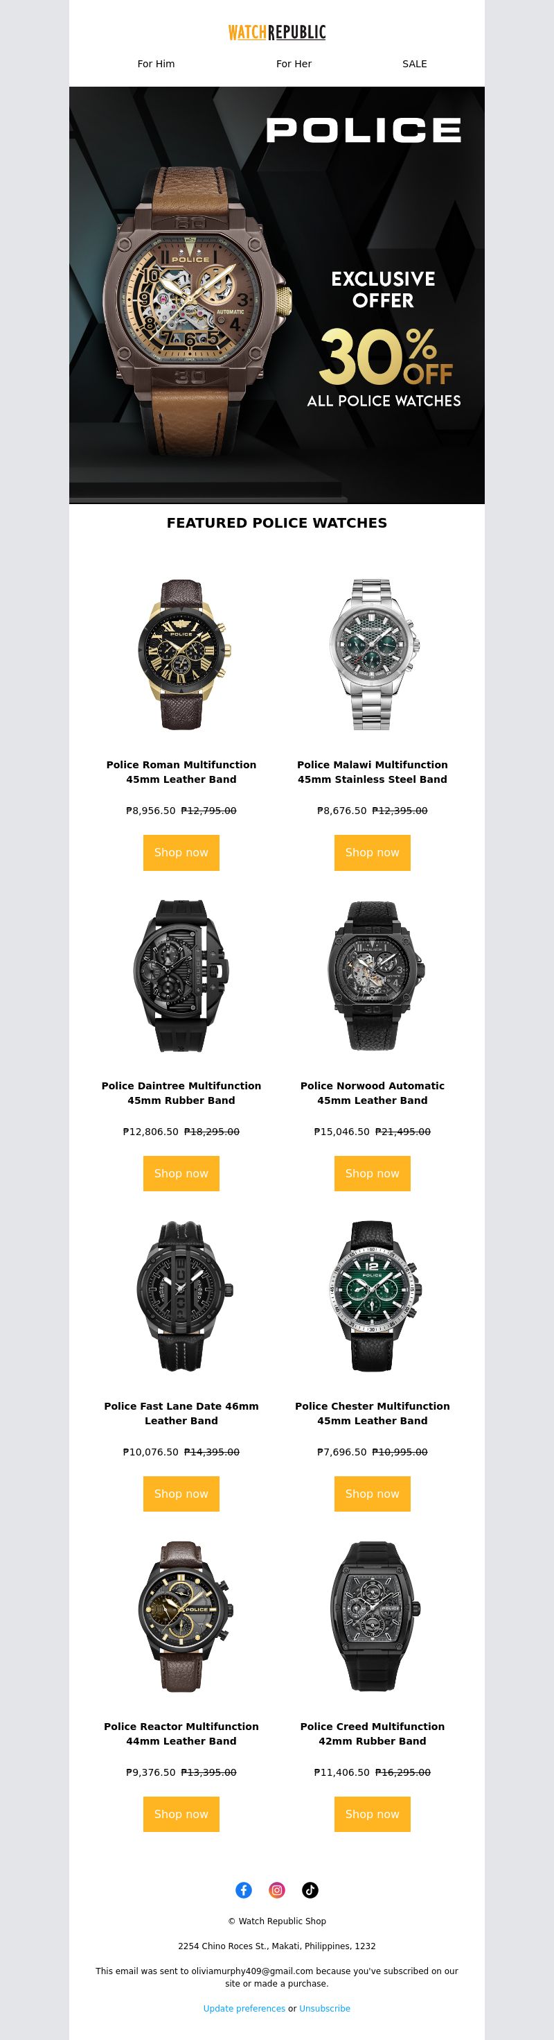Open the For Him menu link

[x=156, y=64]
